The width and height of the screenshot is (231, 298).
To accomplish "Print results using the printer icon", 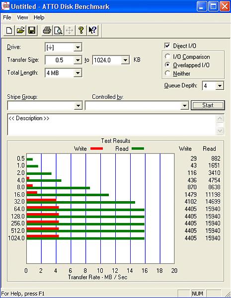I will [x=47, y=30].
